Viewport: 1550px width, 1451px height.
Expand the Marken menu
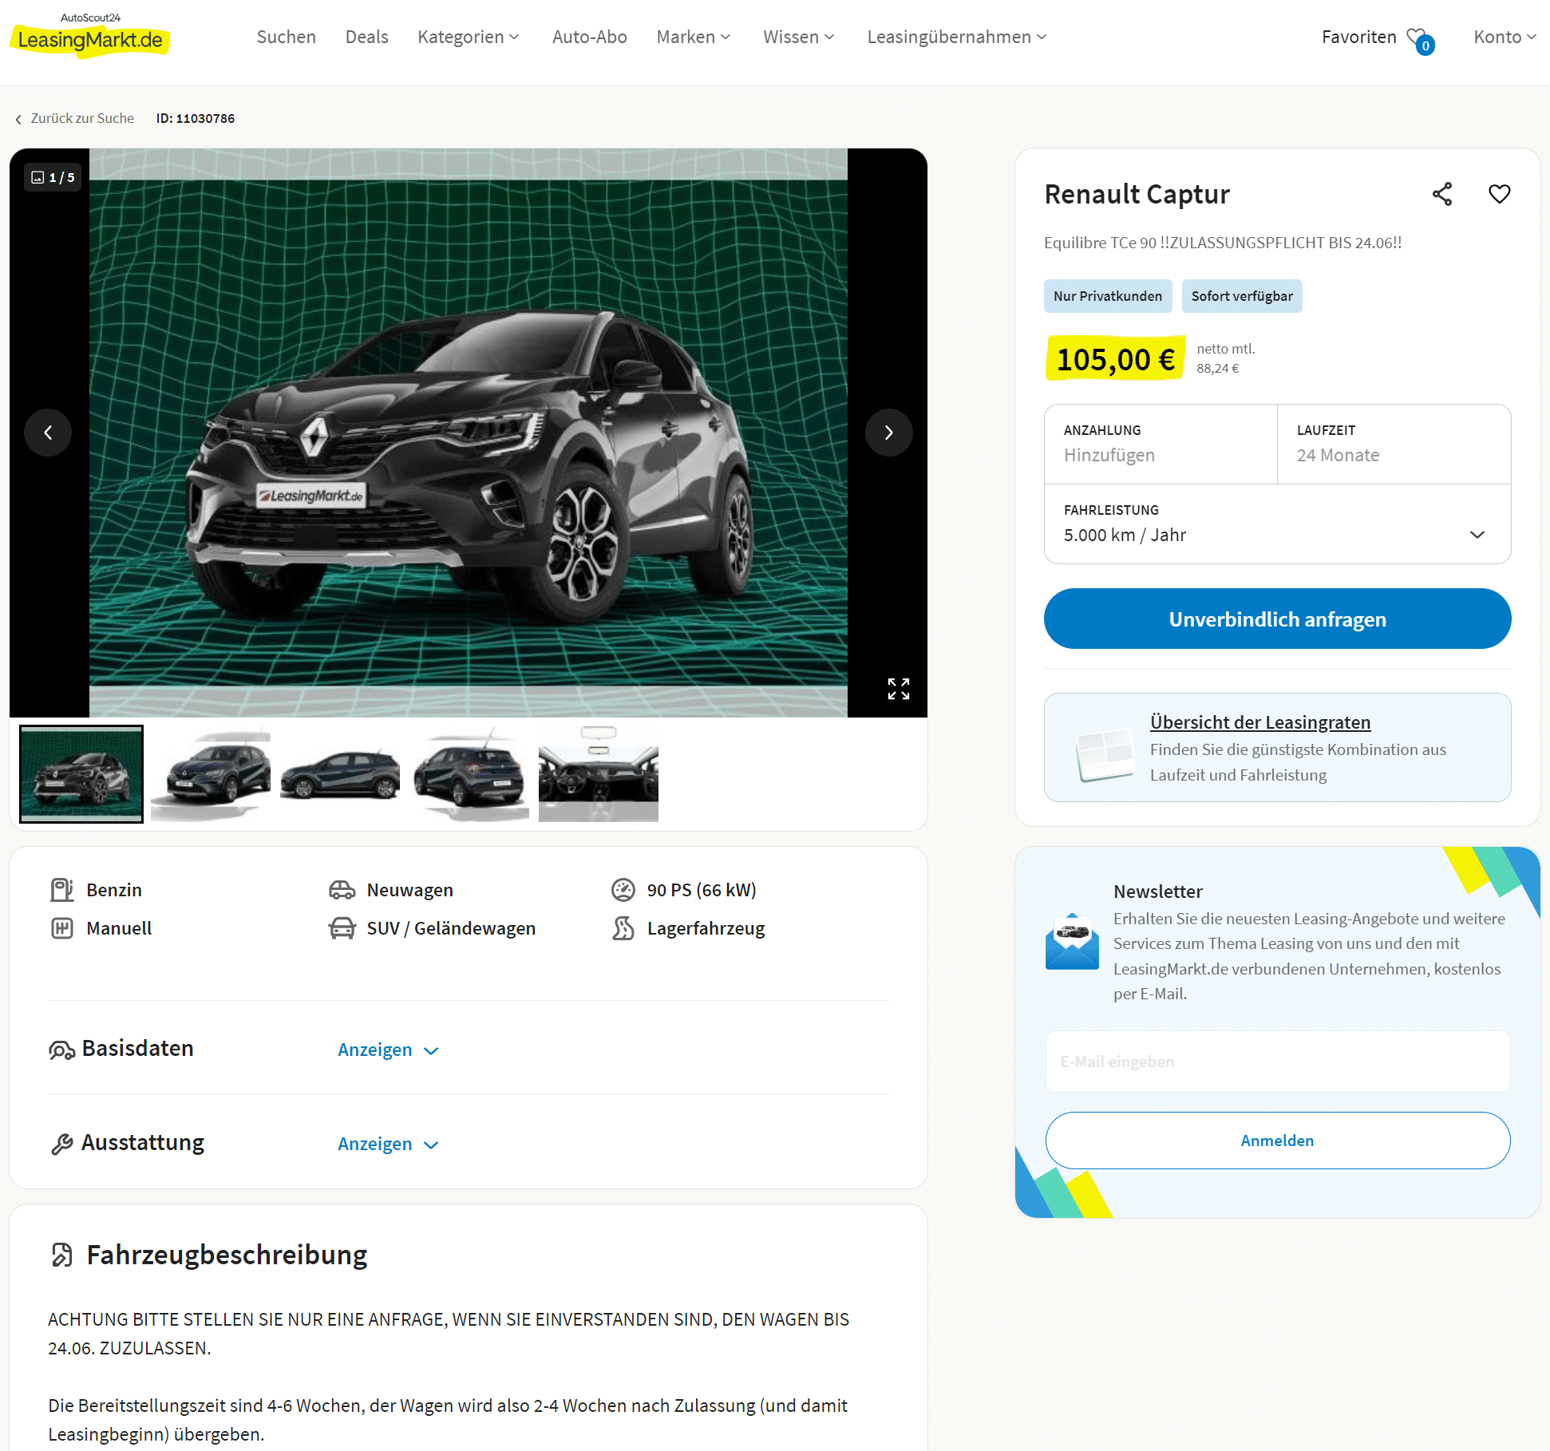[x=694, y=38]
